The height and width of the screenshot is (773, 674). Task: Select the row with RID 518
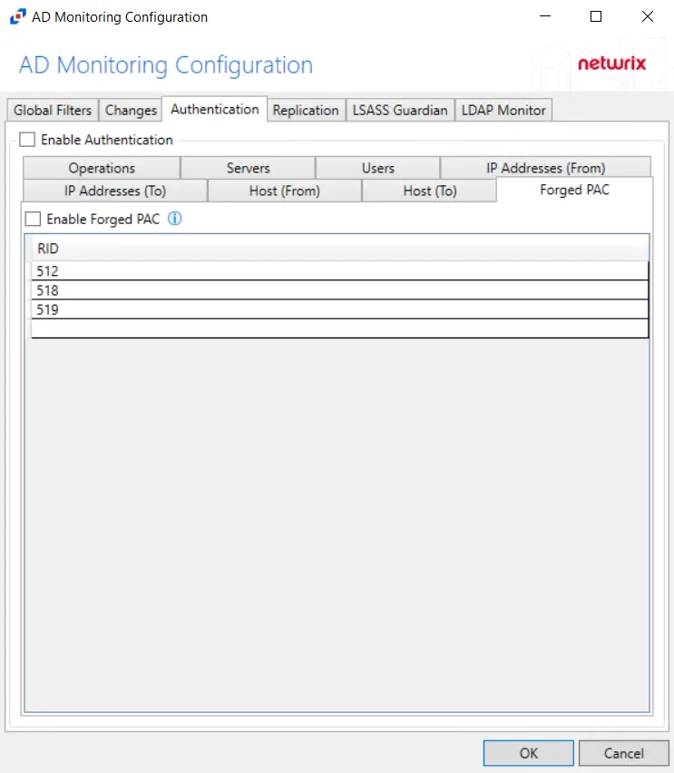coord(339,290)
